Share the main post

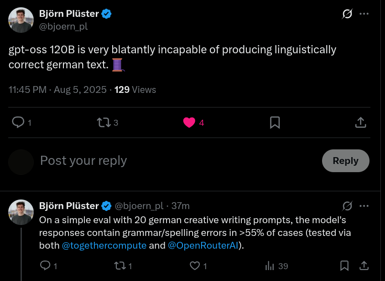360,122
